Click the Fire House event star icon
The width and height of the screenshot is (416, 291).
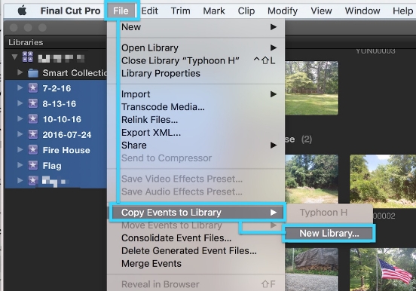(x=33, y=150)
